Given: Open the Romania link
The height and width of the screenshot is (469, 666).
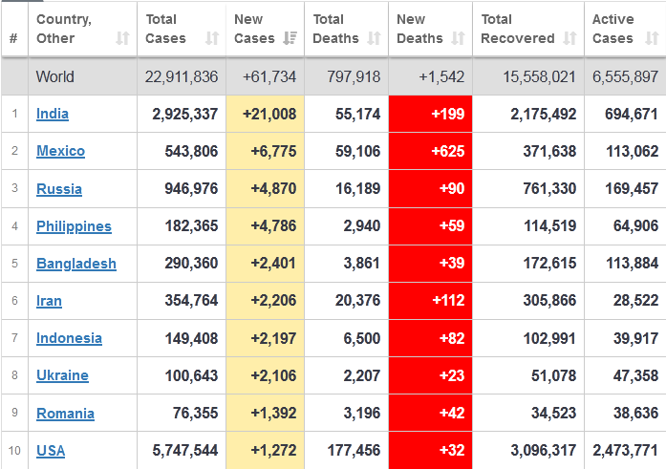Looking at the screenshot, I should point(65,414).
